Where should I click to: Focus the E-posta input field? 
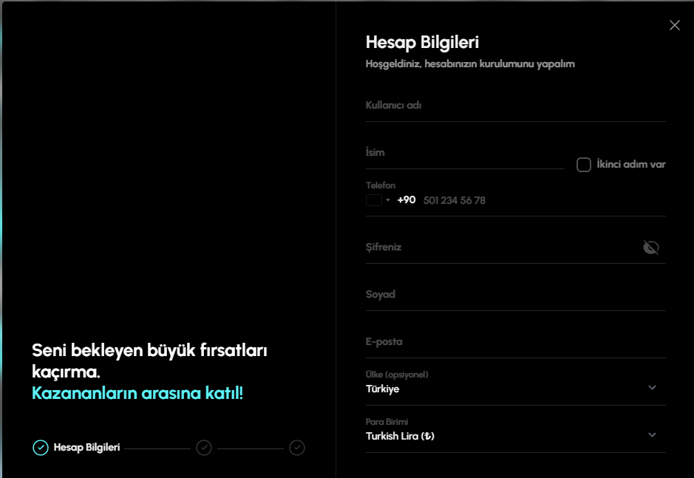516,342
